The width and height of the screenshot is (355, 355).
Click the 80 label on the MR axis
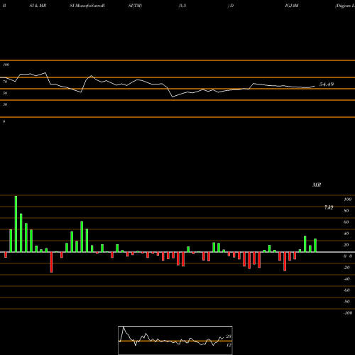(x=346, y=211)
